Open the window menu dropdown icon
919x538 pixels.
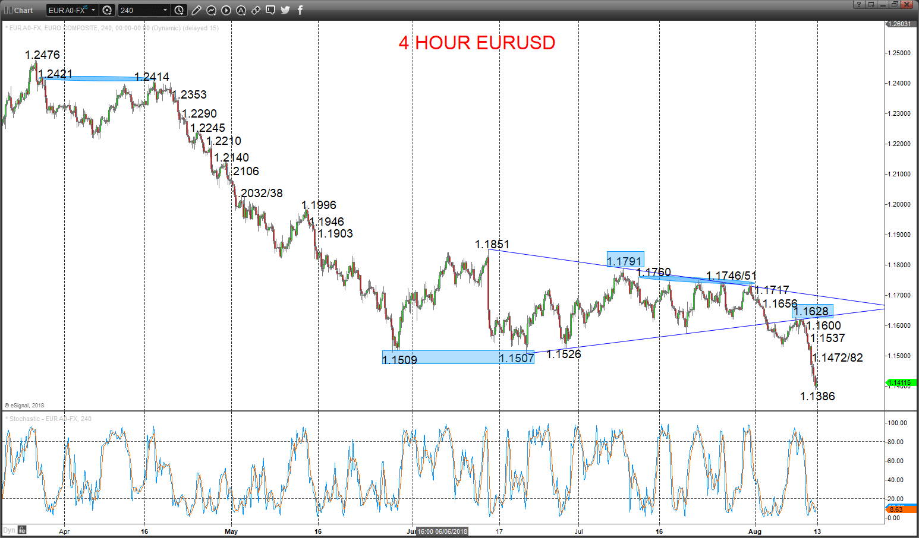pyautogui.click(x=871, y=4)
